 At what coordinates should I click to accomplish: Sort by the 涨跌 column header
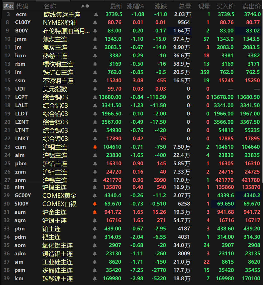pyautogui.click(x=161, y=6)
